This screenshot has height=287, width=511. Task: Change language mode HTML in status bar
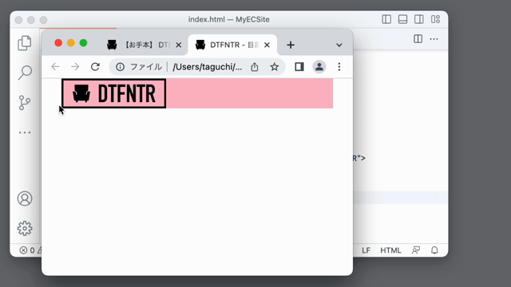pos(390,250)
